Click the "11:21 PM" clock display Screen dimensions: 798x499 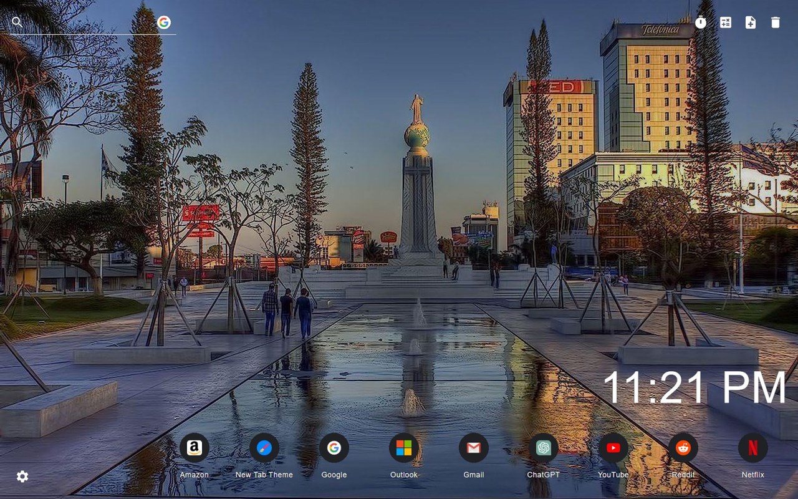coord(694,387)
